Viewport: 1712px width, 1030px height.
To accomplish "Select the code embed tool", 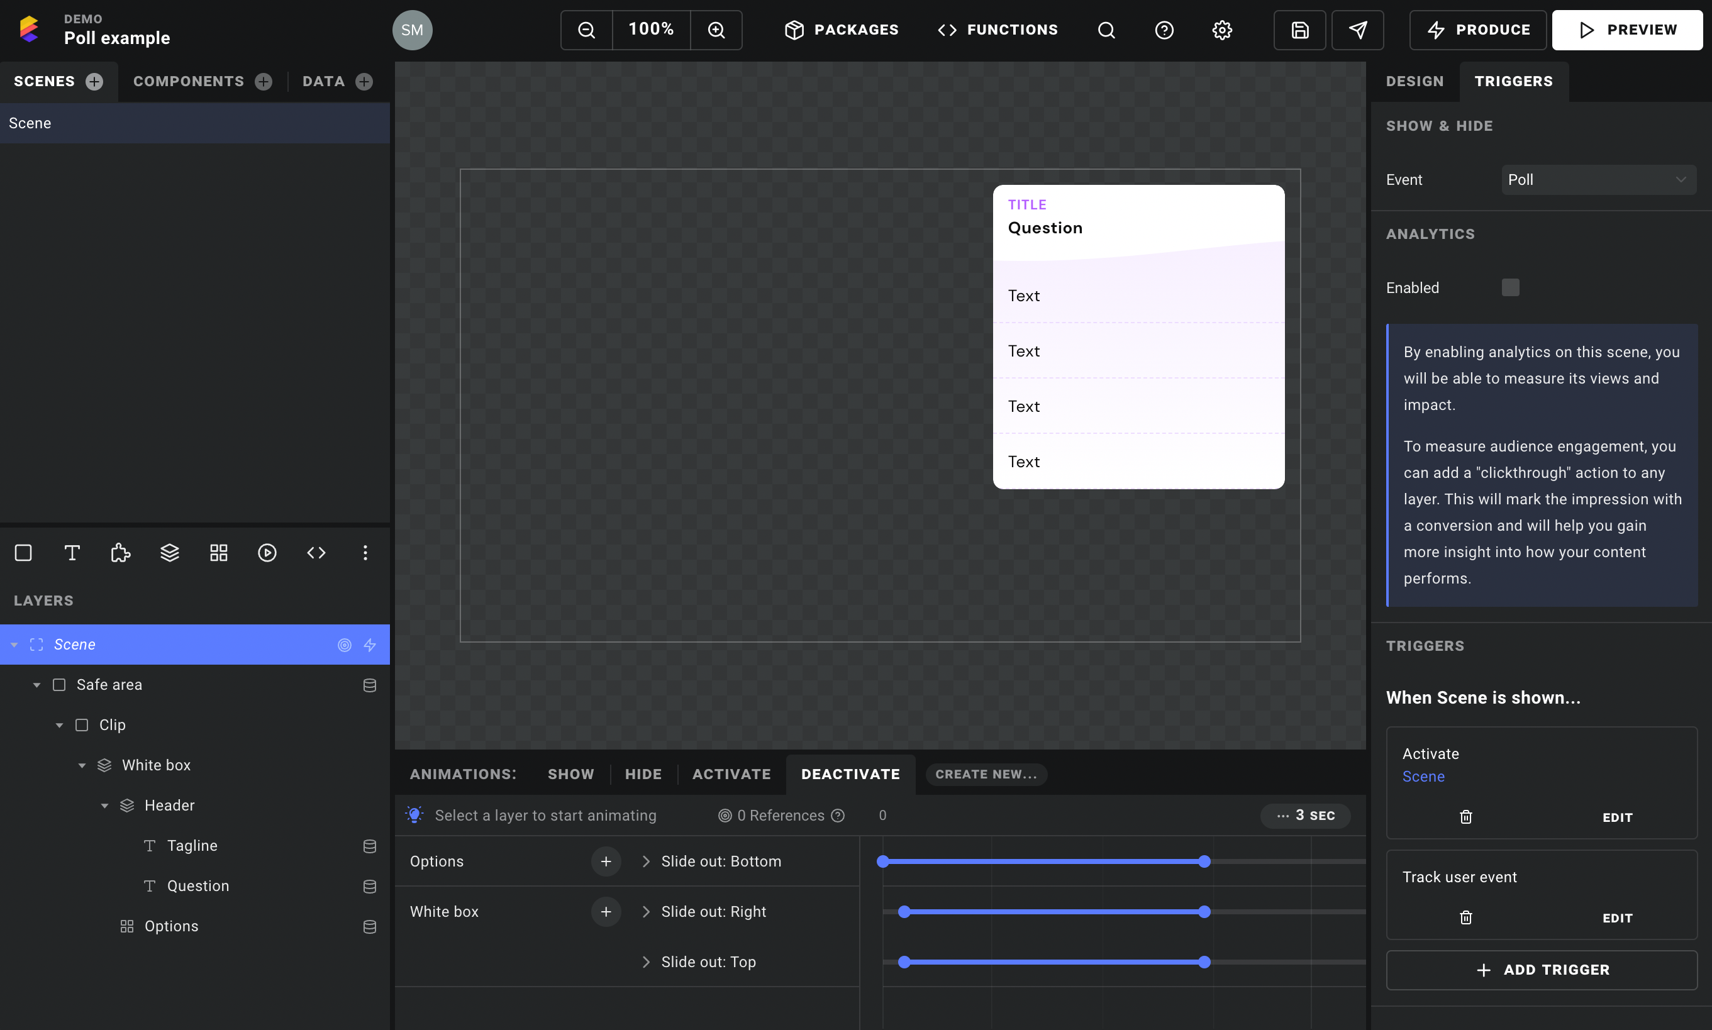I will click(316, 553).
